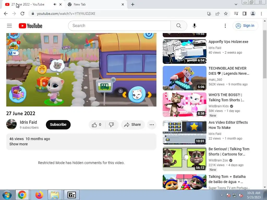Mute the tab using the speaker icon
The height and width of the screenshot is (200, 267).
click(x=55, y=4)
